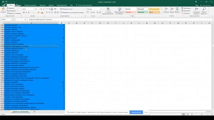Add a new sheet with the plus icon

34,112
